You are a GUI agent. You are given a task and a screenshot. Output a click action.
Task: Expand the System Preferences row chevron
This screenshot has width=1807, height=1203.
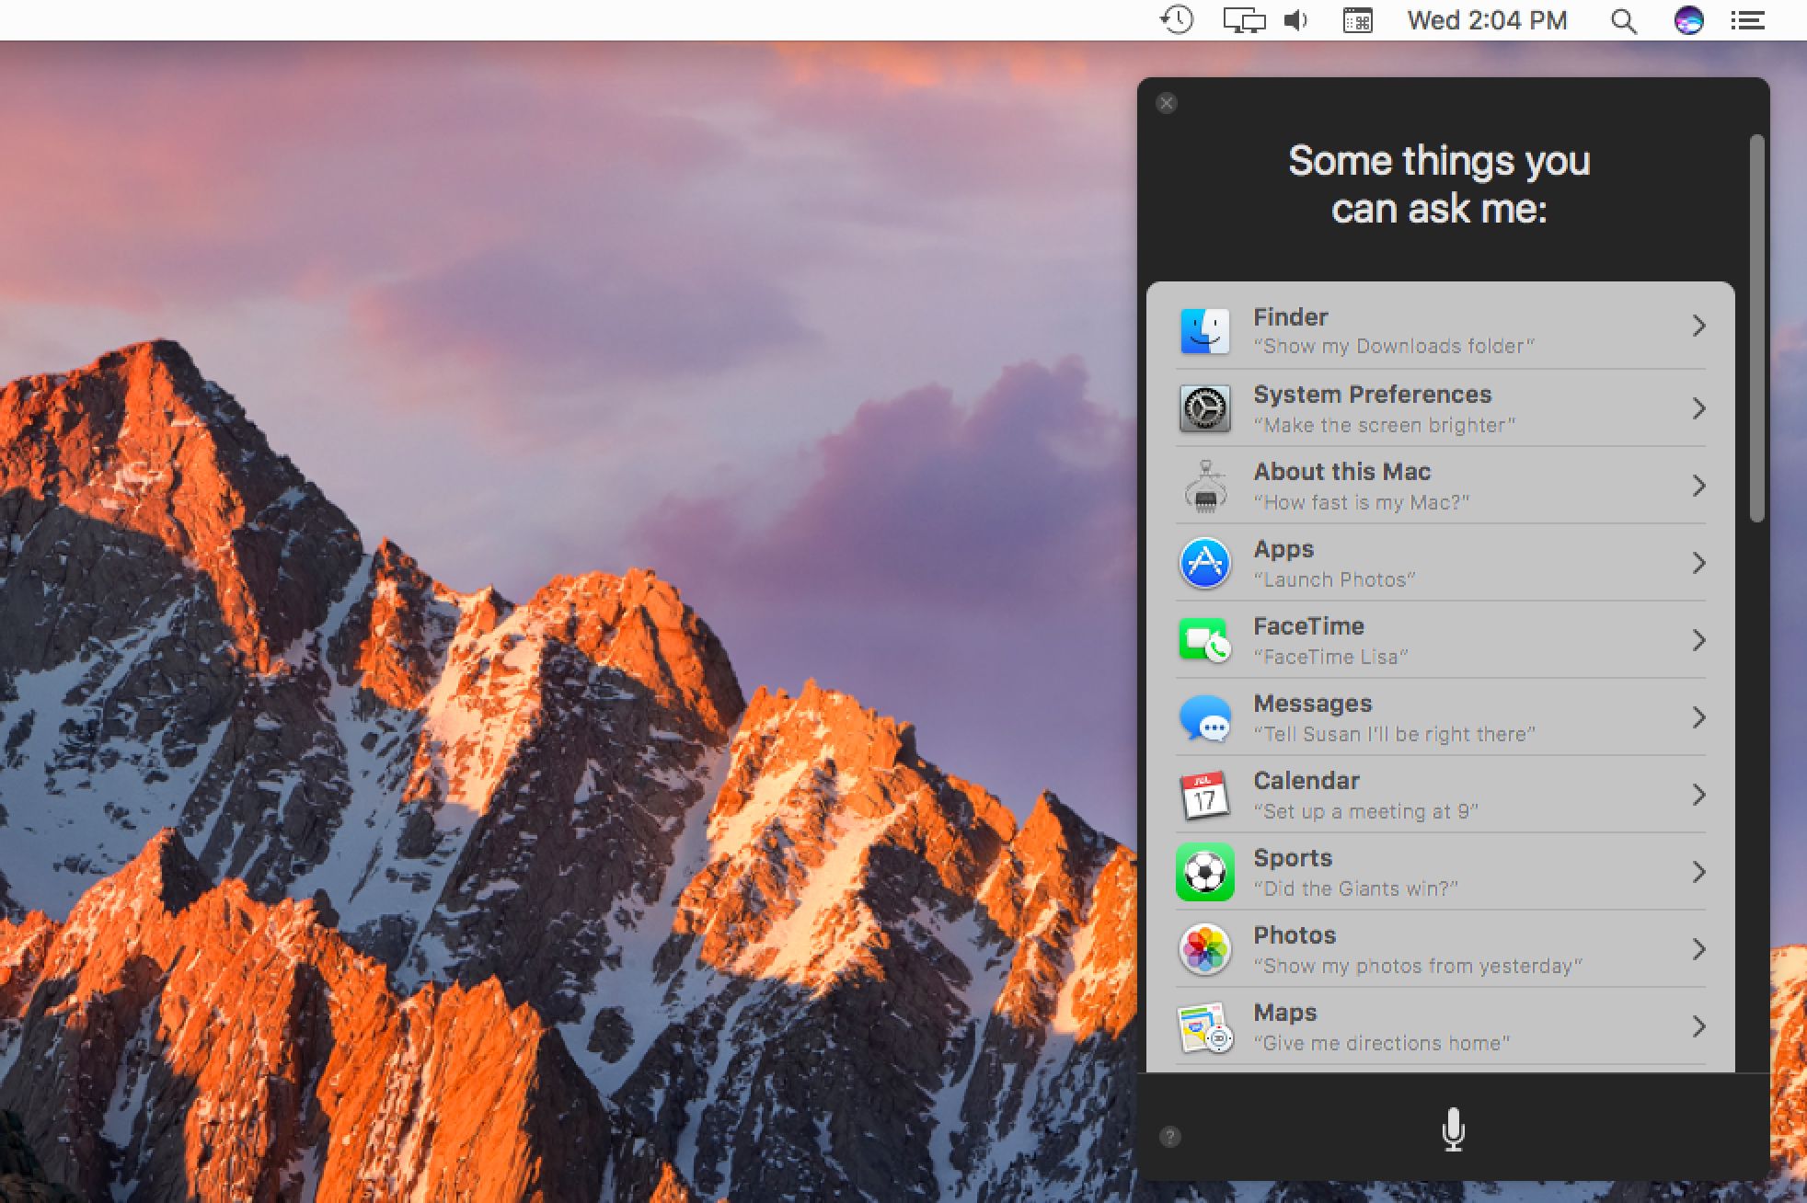1698,408
